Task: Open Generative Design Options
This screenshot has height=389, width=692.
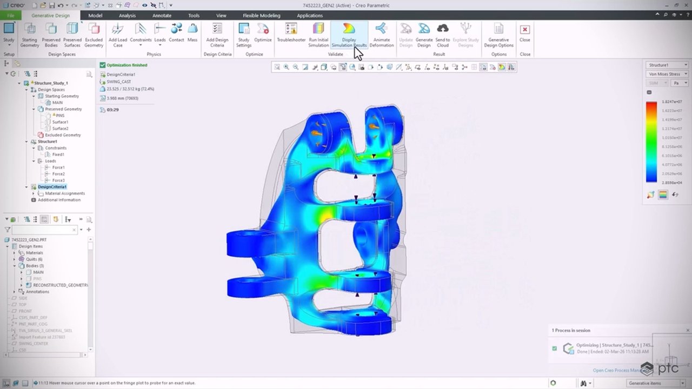Action: click(498, 35)
